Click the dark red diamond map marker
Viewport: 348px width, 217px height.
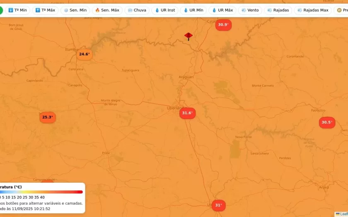188,36
